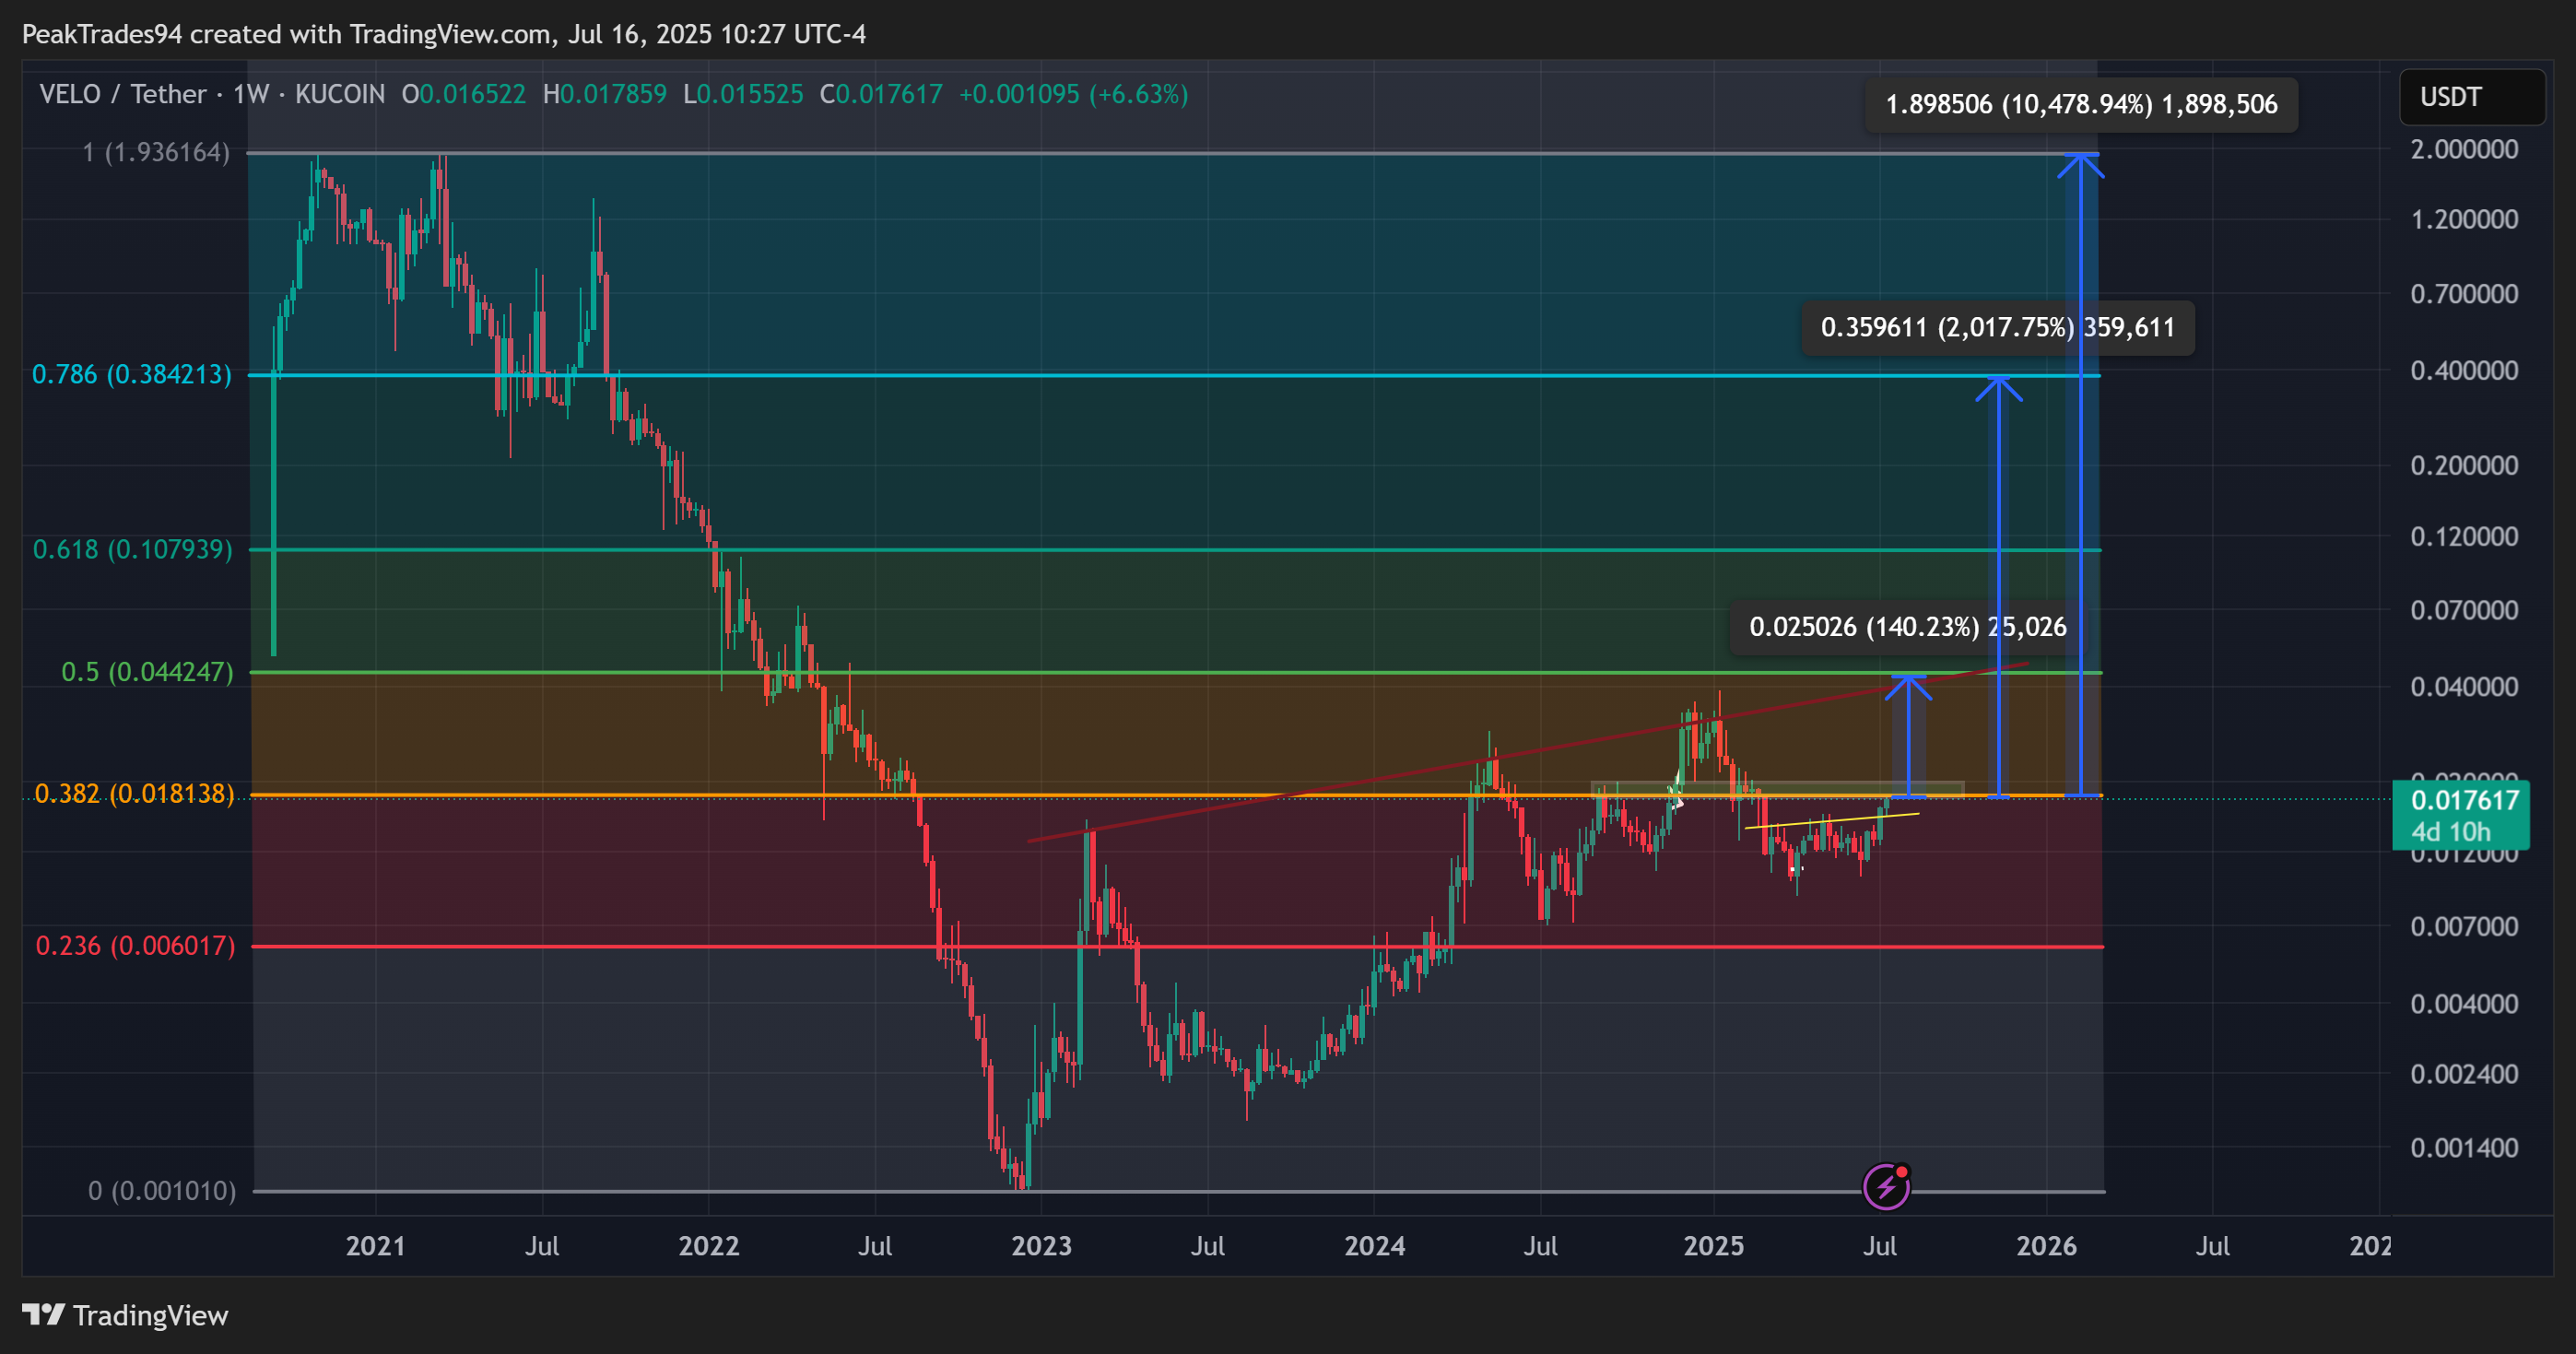The width and height of the screenshot is (2576, 1354).
Task: Click the 0.004000 price scale label
Action: pos(2465,1004)
